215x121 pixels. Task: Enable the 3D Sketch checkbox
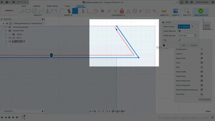click(202, 94)
